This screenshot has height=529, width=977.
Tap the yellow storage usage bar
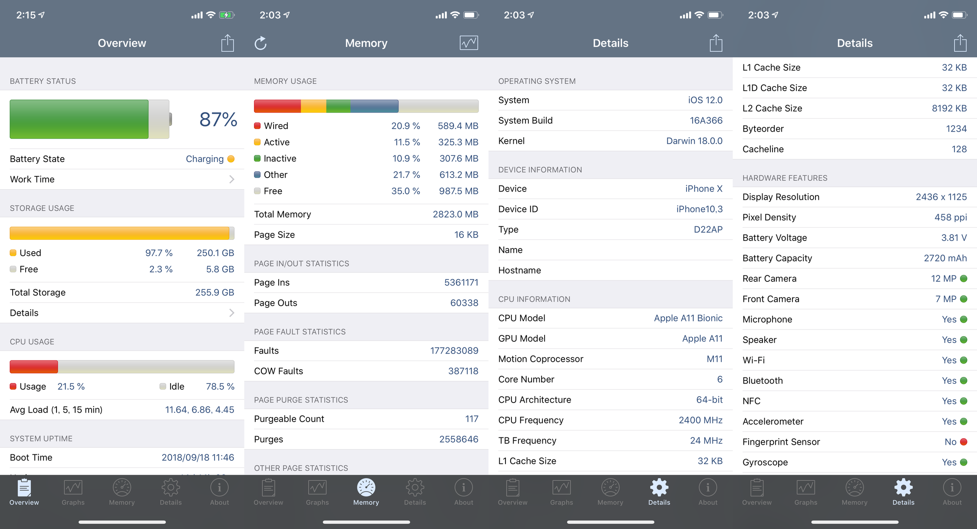tap(120, 233)
